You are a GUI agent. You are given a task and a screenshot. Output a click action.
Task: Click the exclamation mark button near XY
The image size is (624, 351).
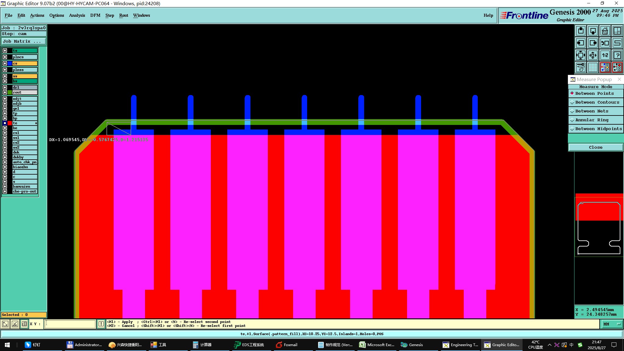click(101, 324)
